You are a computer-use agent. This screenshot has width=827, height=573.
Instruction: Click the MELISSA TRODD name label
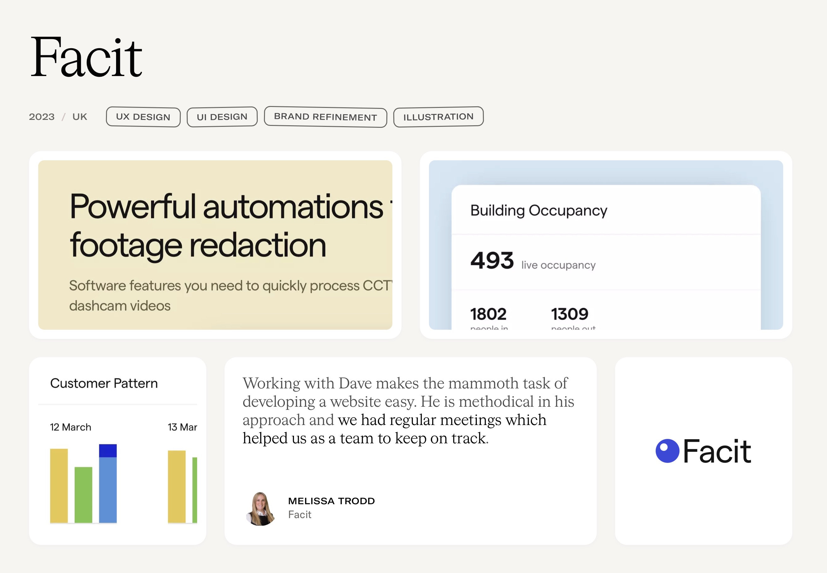click(331, 501)
